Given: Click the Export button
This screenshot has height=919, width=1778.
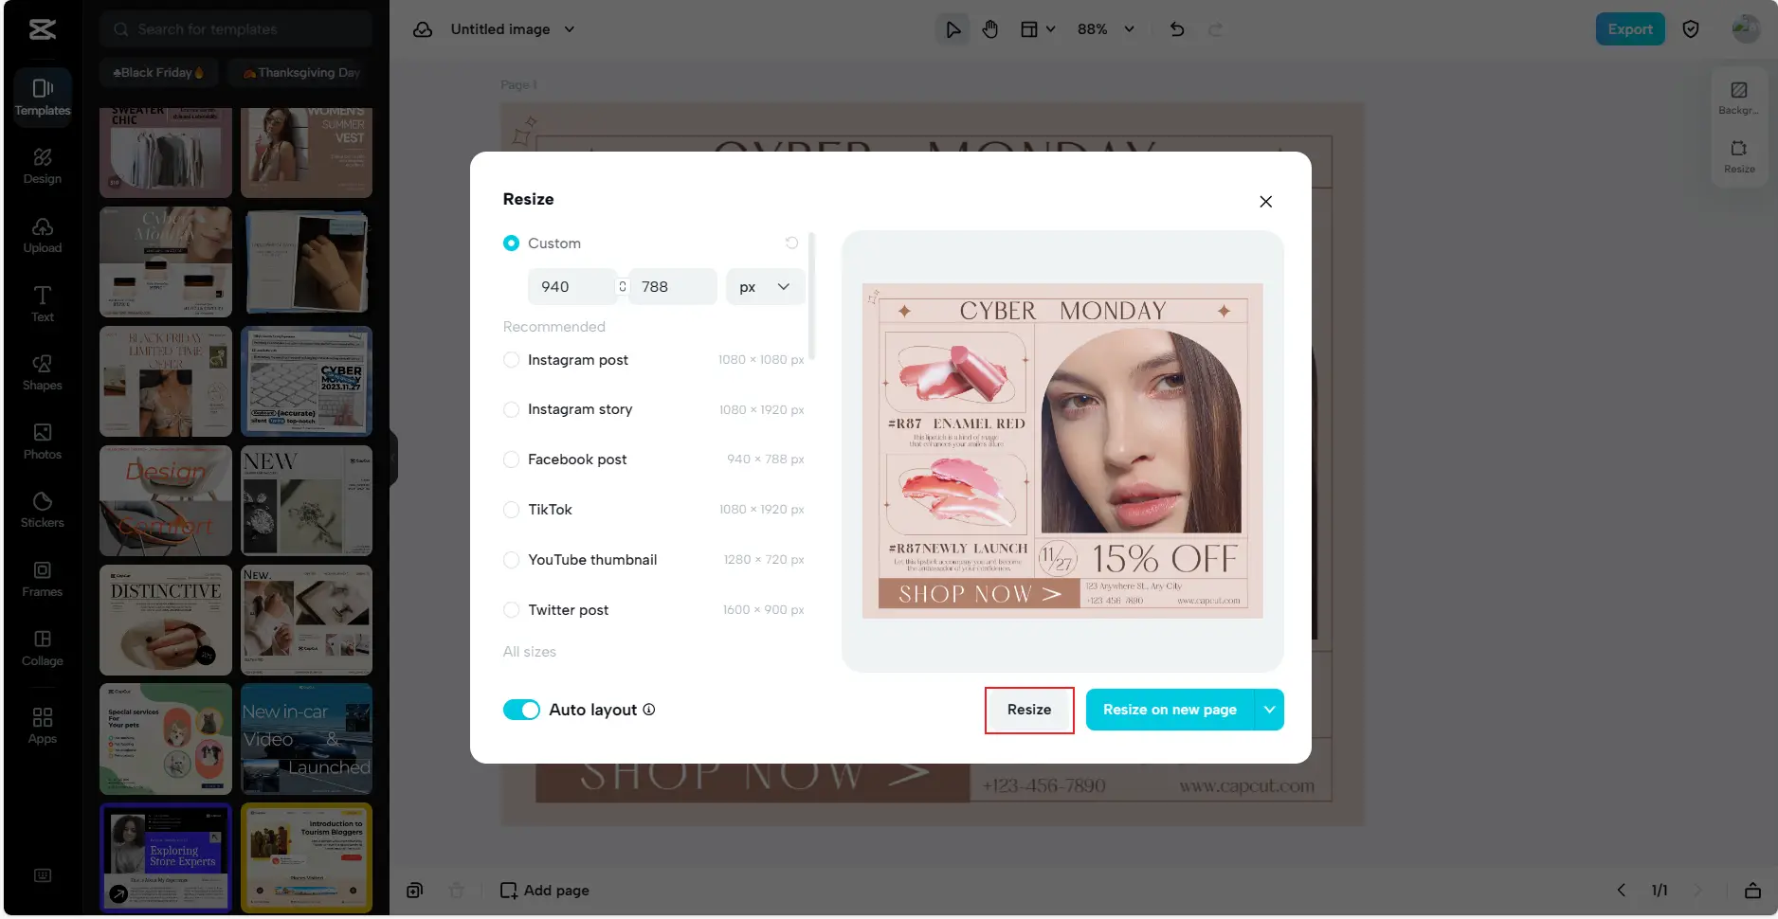Looking at the screenshot, I should tap(1629, 29).
